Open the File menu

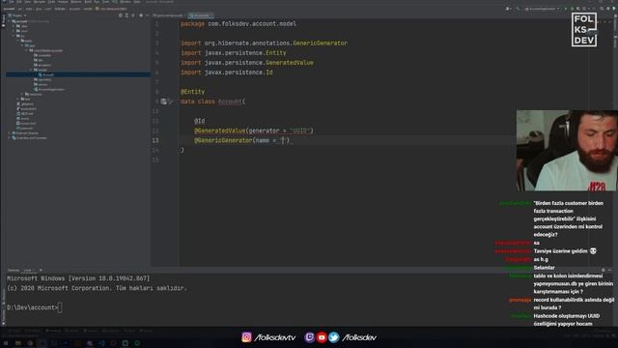pyautogui.click(x=12, y=2)
